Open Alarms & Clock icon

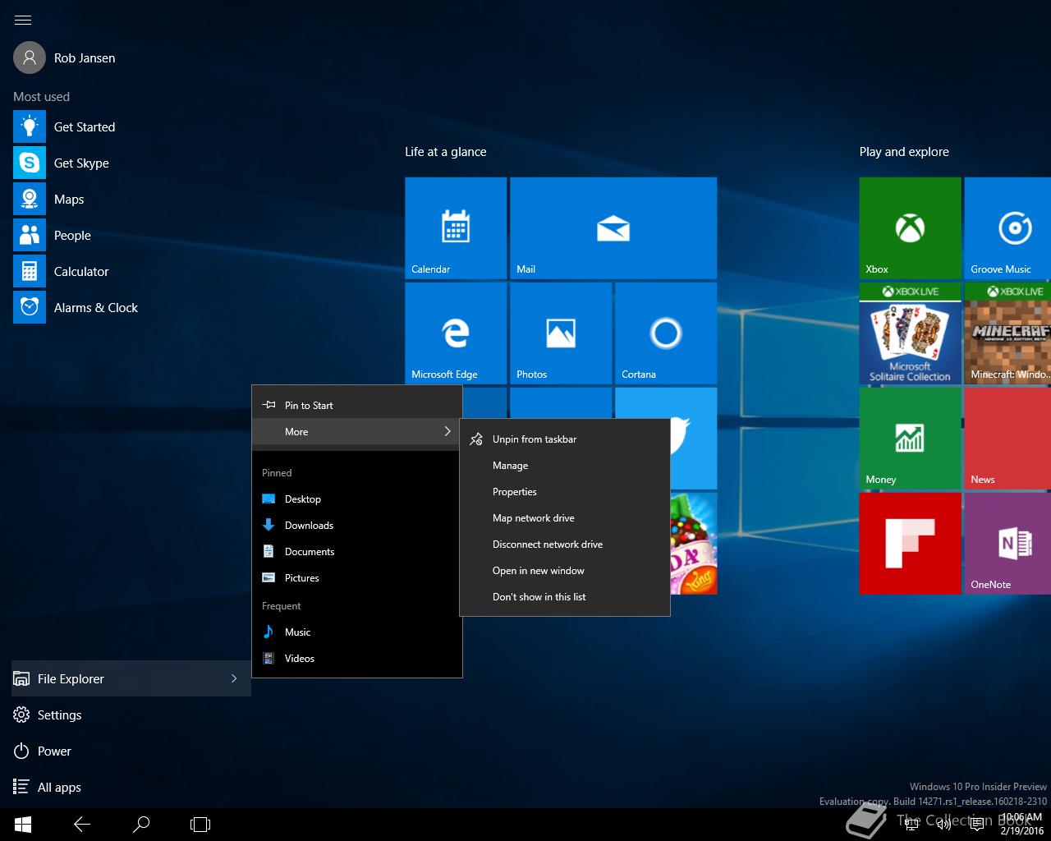(30, 307)
